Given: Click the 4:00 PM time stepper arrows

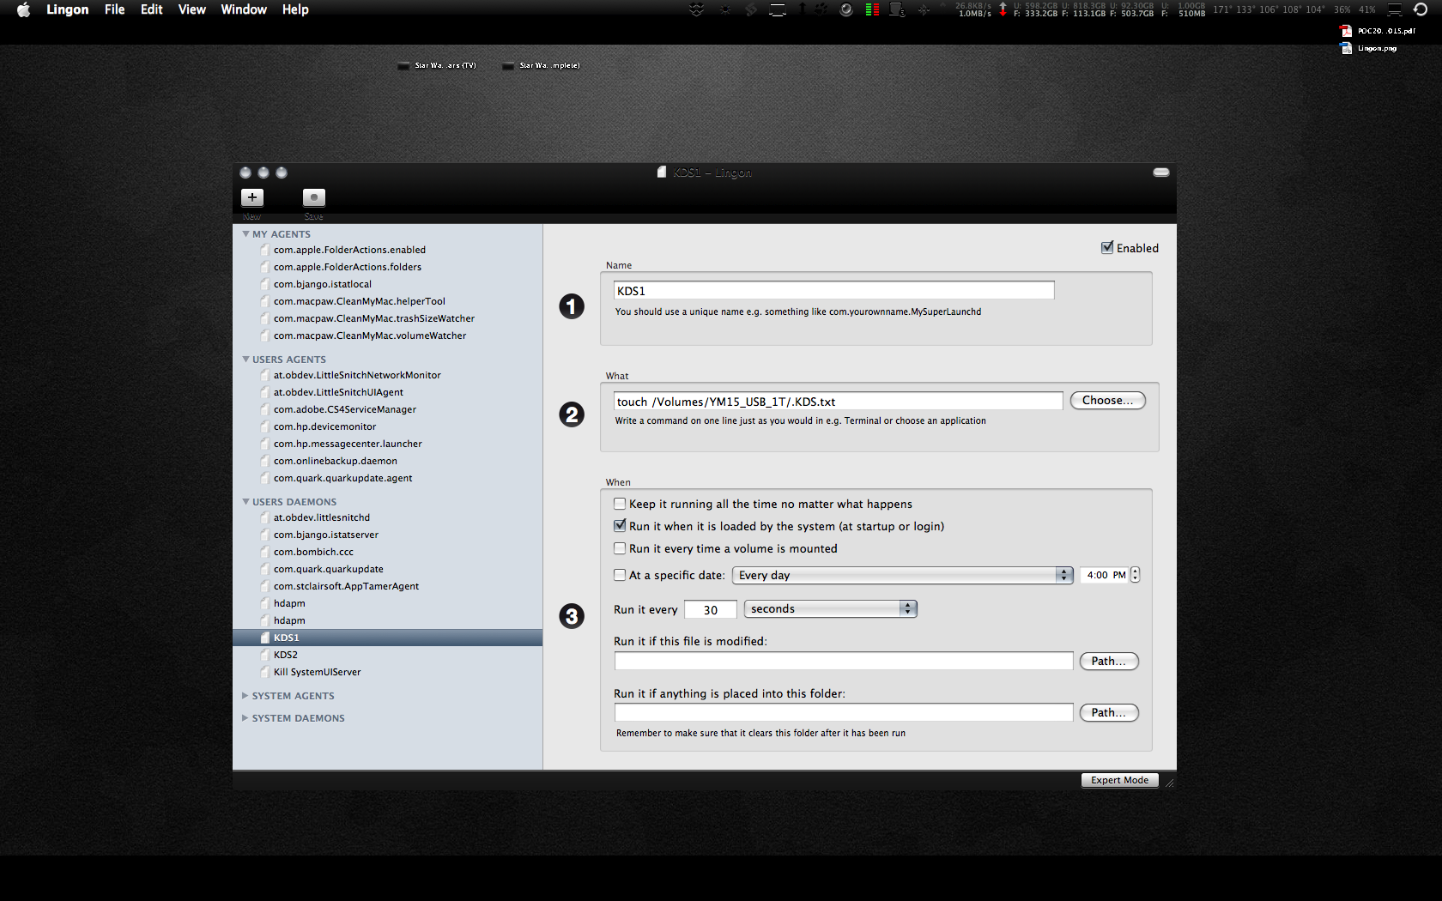Looking at the screenshot, I should [x=1136, y=575].
